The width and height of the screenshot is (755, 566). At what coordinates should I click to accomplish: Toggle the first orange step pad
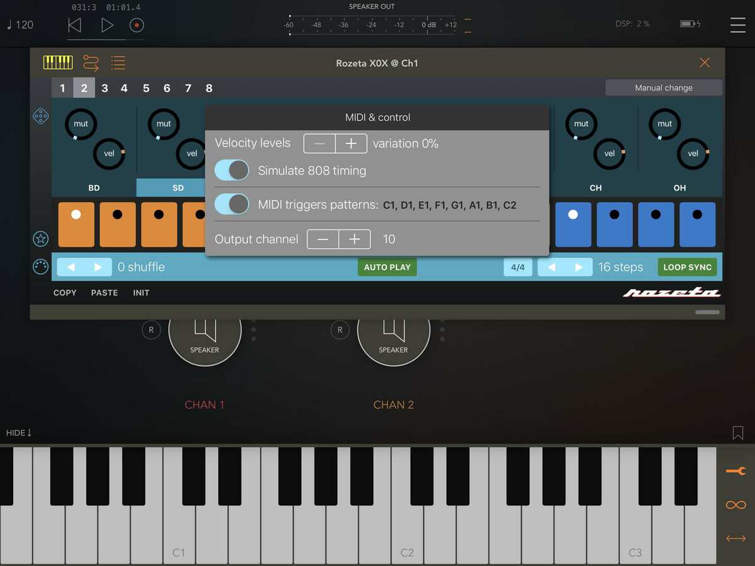pos(76,225)
